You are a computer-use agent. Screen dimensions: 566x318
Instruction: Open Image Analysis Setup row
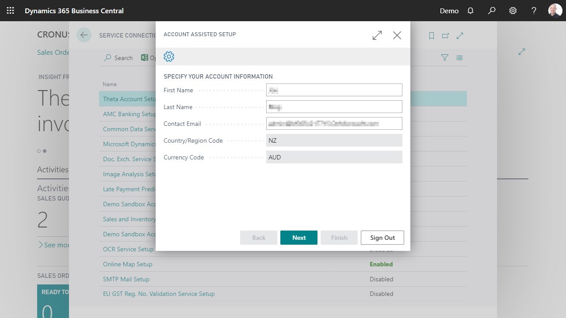[x=129, y=174]
